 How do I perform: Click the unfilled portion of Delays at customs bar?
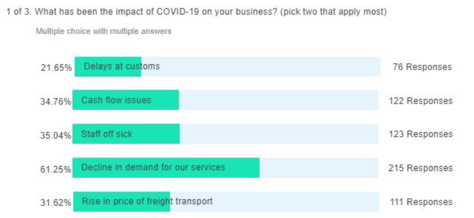click(x=261, y=66)
